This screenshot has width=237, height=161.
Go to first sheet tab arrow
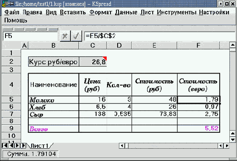(5, 145)
